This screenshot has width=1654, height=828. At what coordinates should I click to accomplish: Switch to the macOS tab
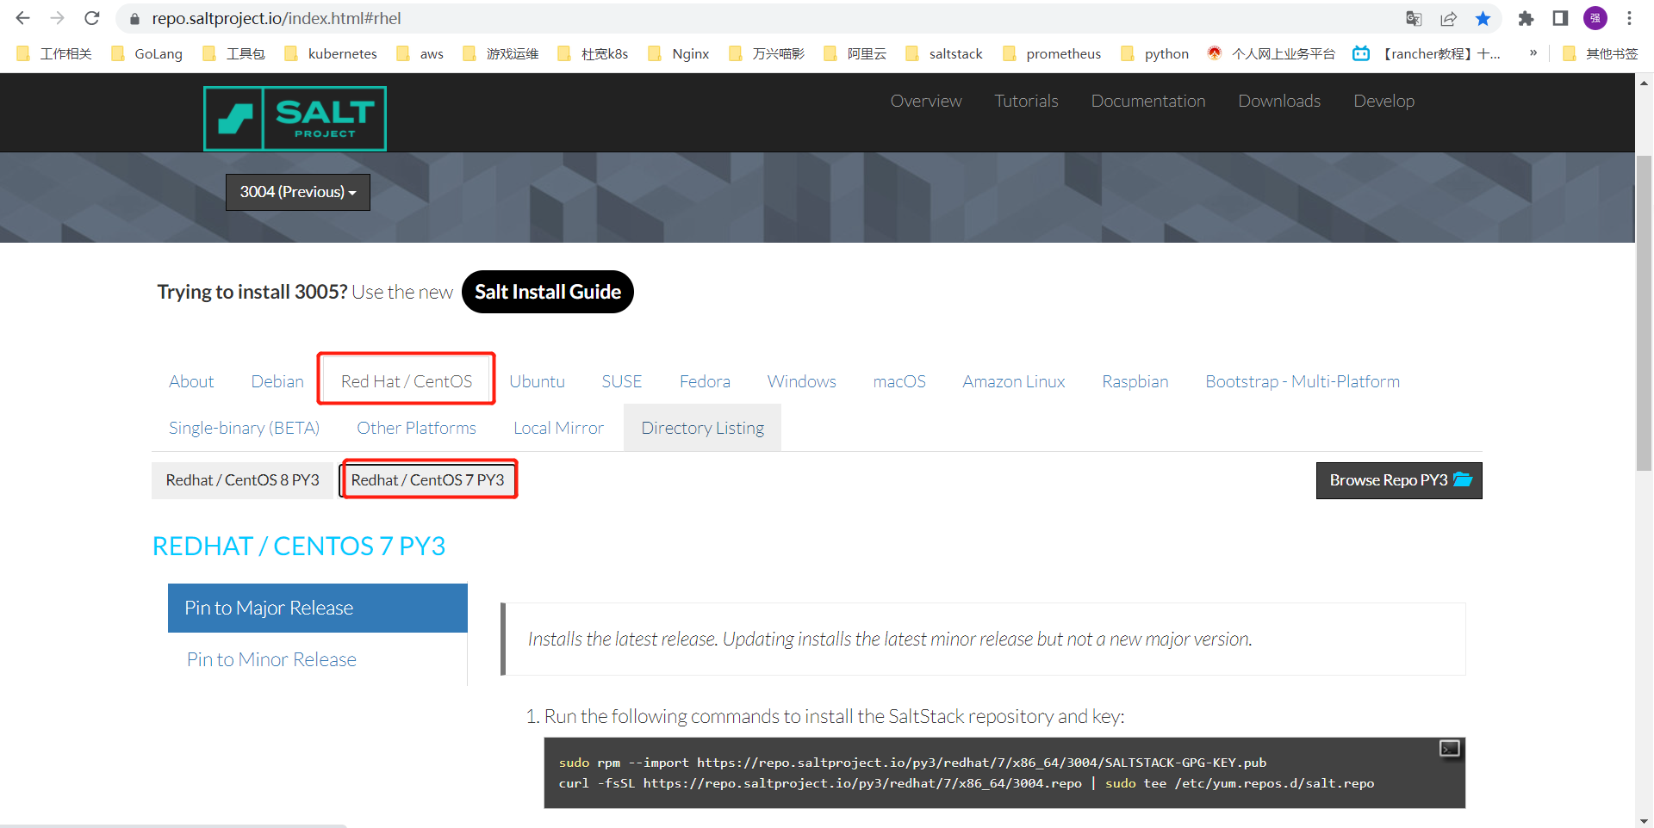(x=899, y=381)
